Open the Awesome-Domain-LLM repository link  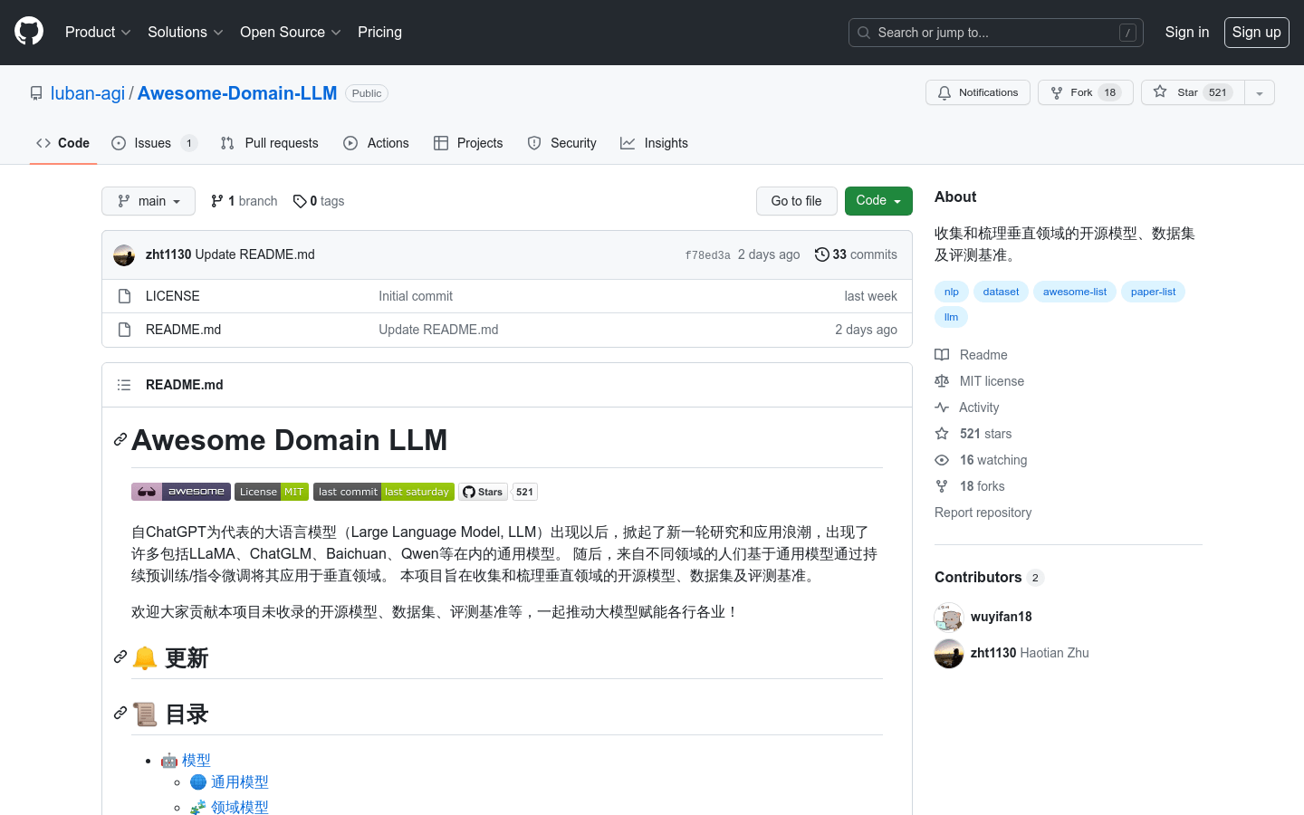pos(237,93)
